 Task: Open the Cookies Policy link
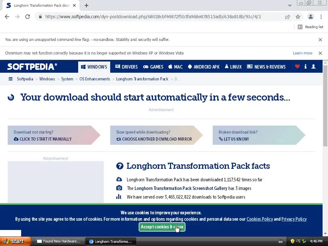point(259,219)
